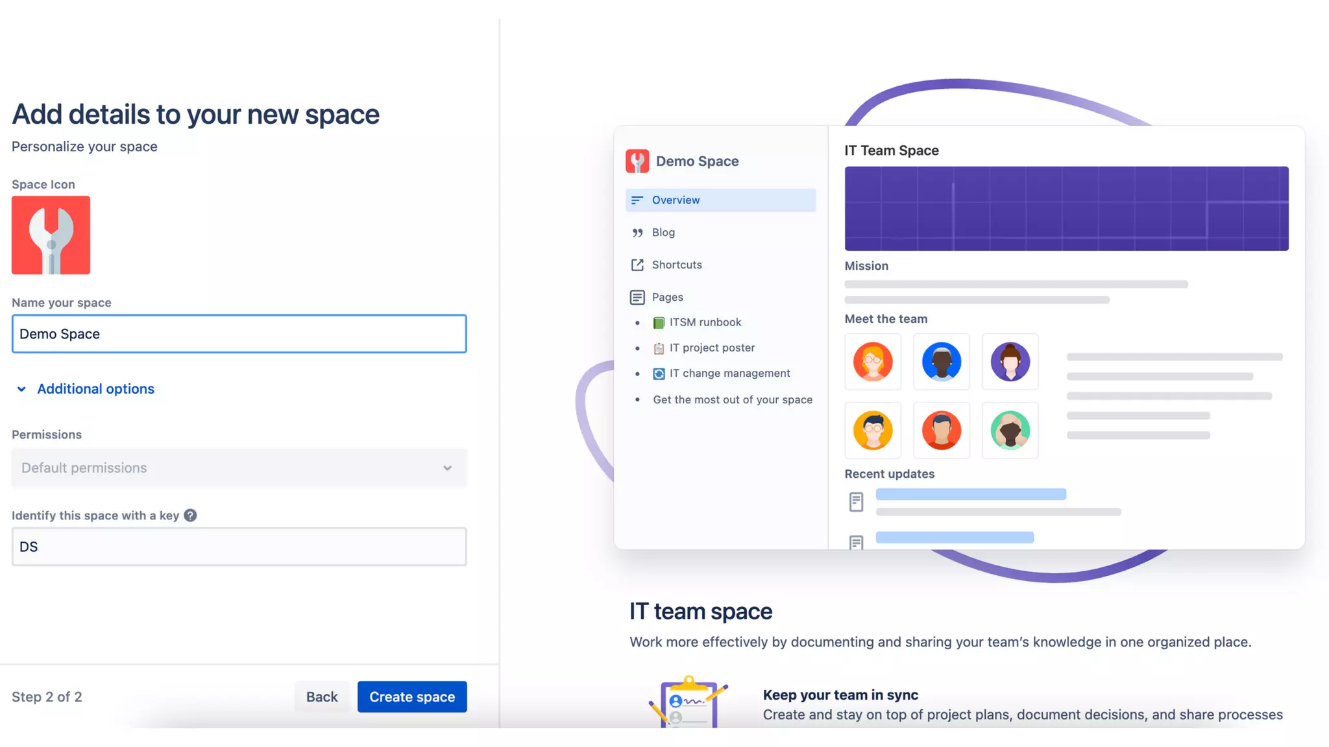1329x747 pixels.
Task: Click the IT project poster clipboard icon
Action: (x=659, y=348)
